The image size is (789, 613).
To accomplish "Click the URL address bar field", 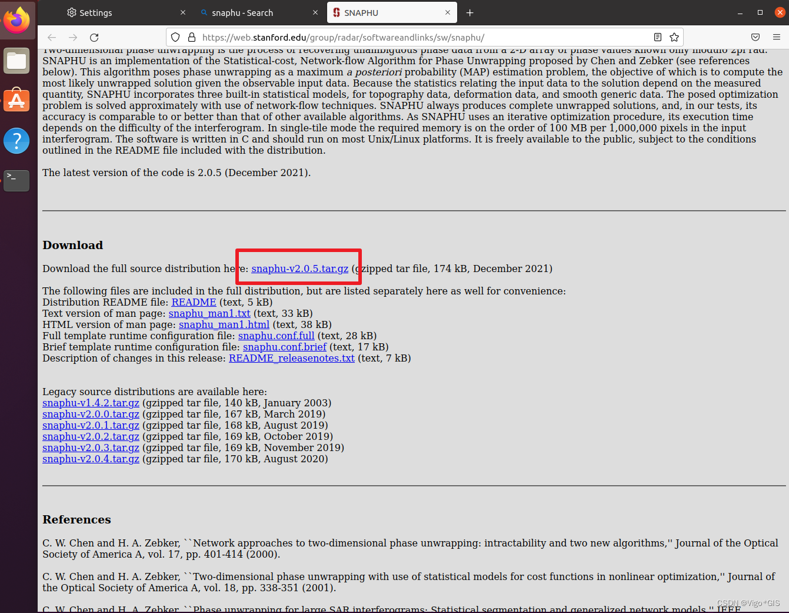I will coord(424,37).
